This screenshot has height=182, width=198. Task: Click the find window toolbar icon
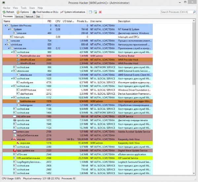(90, 12)
